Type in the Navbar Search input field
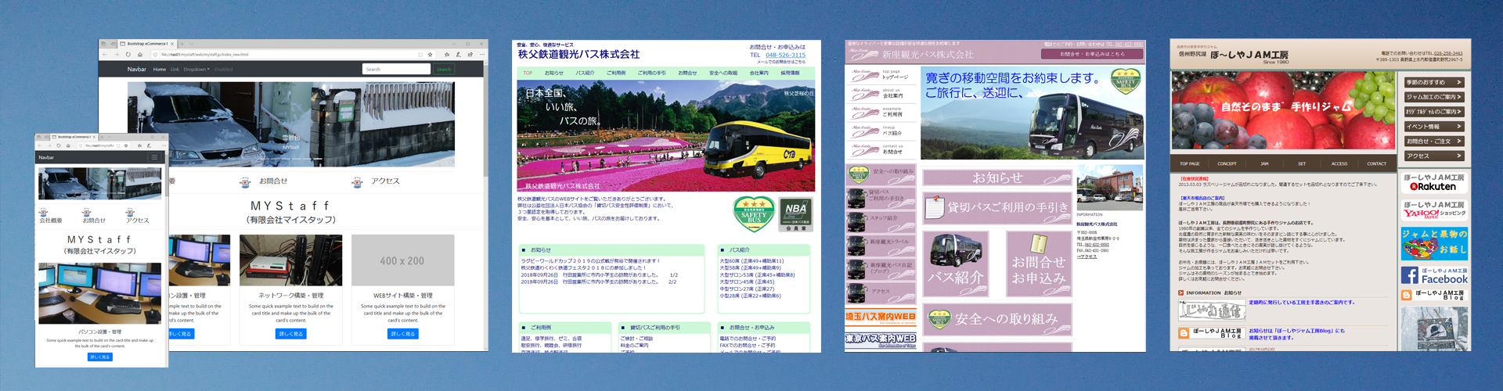 coord(396,70)
